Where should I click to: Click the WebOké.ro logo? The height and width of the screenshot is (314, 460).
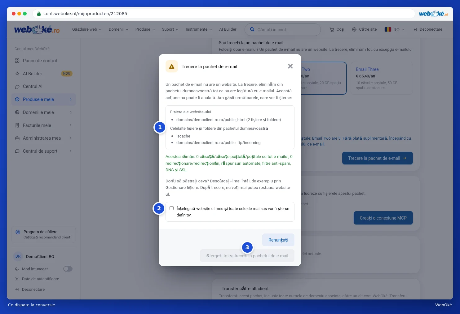(x=37, y=29)
